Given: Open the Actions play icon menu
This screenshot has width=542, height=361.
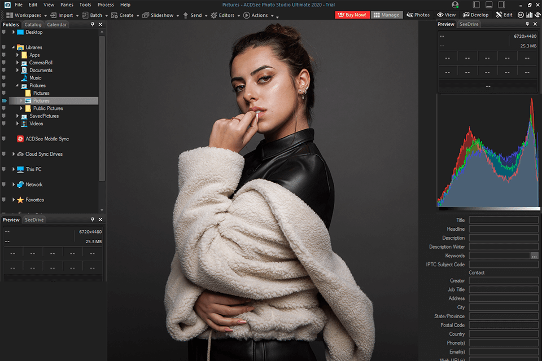Looking at the screenshot, I should tap(247, 15).
